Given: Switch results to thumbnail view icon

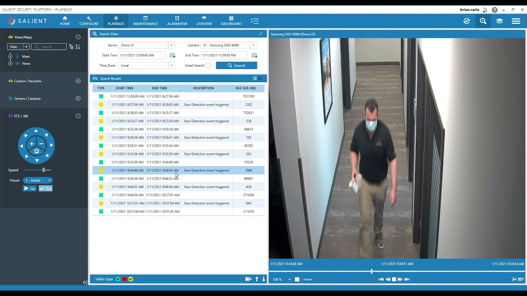Looking at the screenshot, I should (x=260, y=79).
